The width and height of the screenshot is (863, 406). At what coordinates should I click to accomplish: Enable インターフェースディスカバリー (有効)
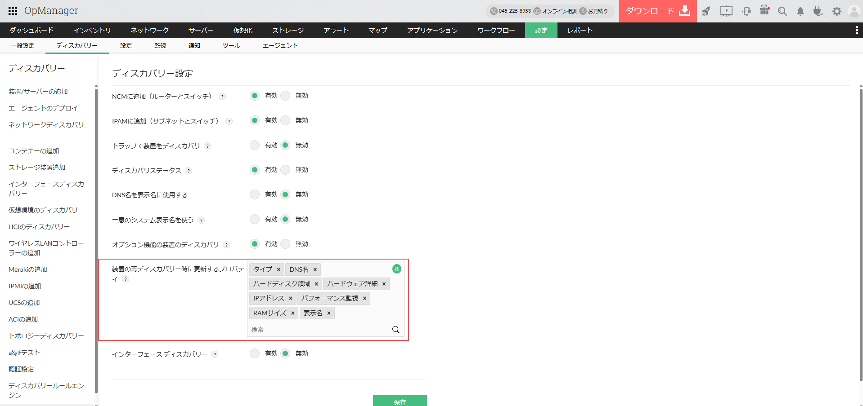[255, 353]
